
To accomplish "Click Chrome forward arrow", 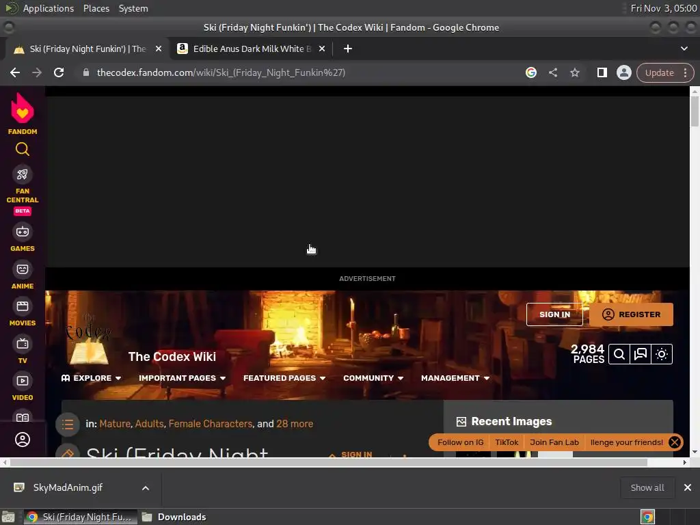I will (x=37, y=72).
